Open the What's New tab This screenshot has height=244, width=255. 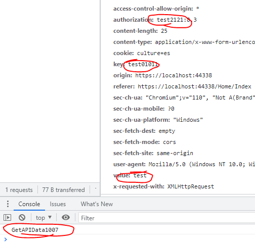97,204
